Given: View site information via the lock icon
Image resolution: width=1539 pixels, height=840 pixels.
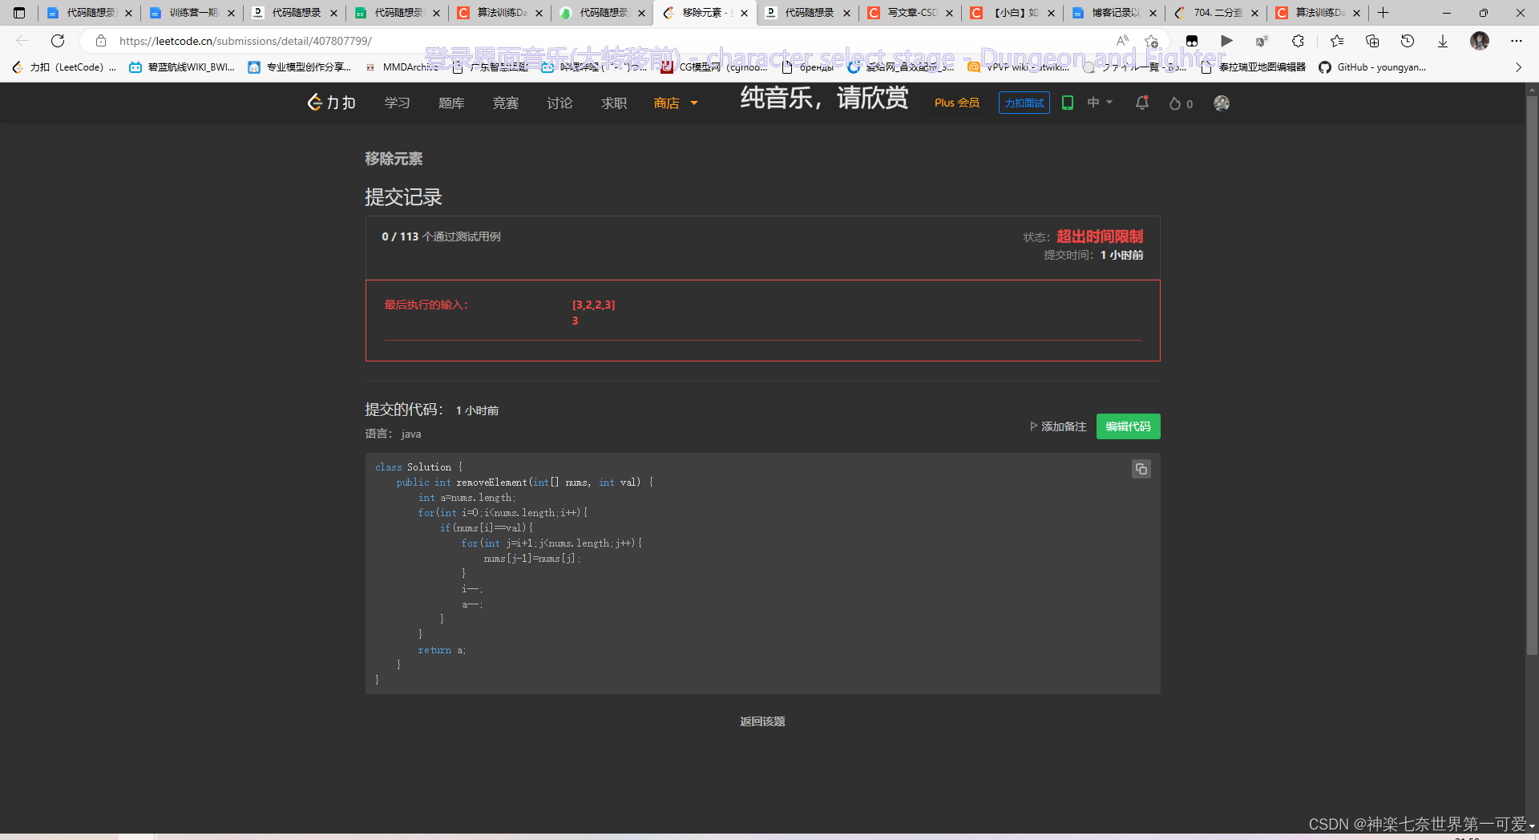Looking at the screenshot, I should pyautogui.click(x=101, y=41).
